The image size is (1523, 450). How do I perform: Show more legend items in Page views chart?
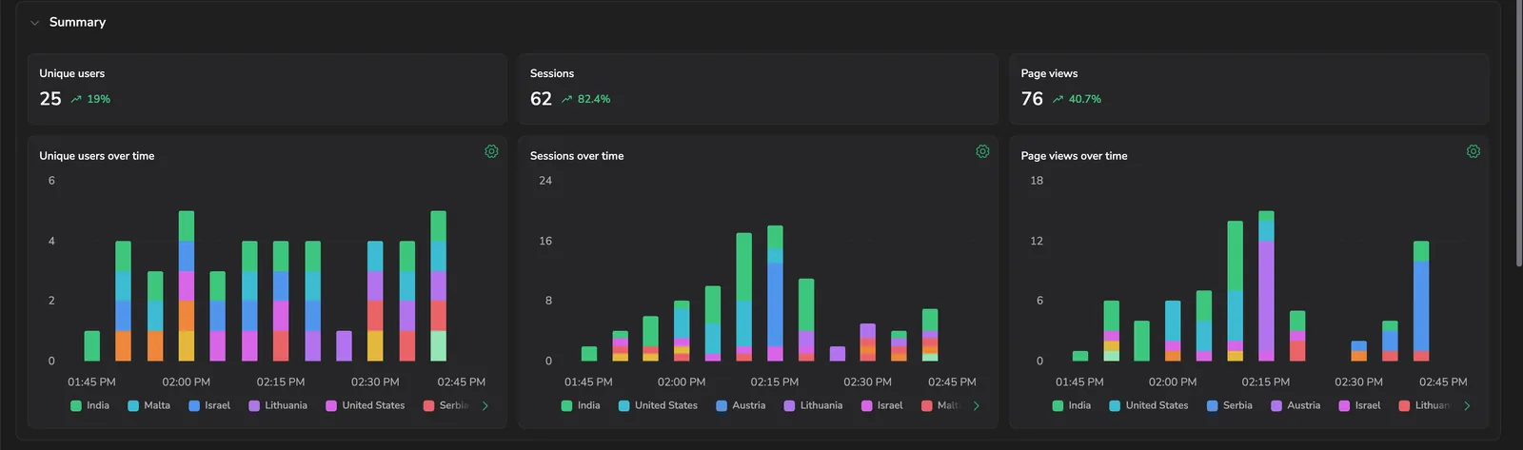coord(1467,405)
